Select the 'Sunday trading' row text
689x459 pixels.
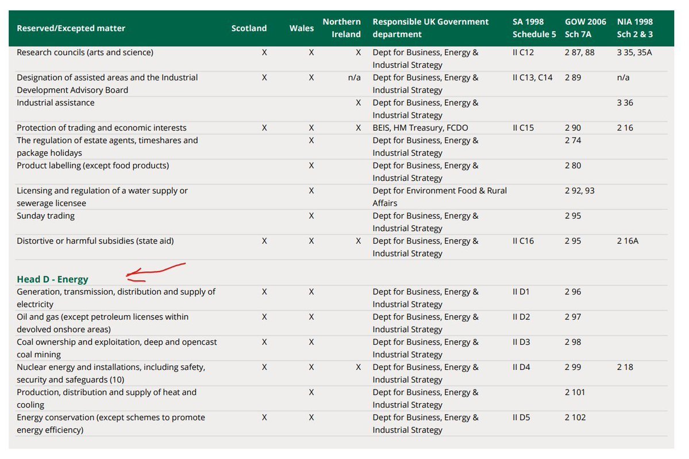pos(46,216)
